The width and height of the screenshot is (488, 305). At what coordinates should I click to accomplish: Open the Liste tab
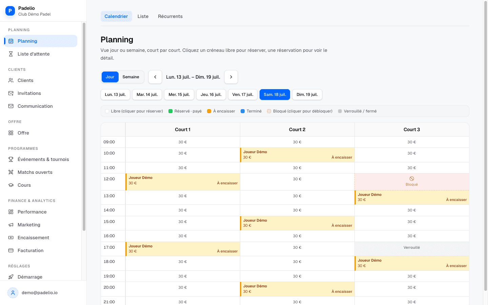click(143, 16)
